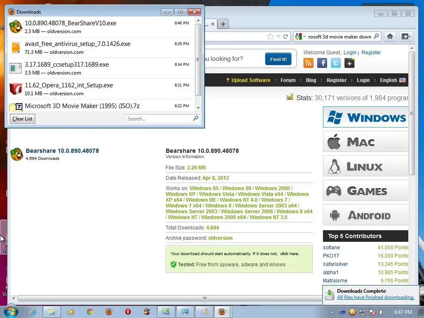Viewport: 424px width, 318px height.
Task: Open Internet Explorer from the taskbar
Action: [33, 312]
